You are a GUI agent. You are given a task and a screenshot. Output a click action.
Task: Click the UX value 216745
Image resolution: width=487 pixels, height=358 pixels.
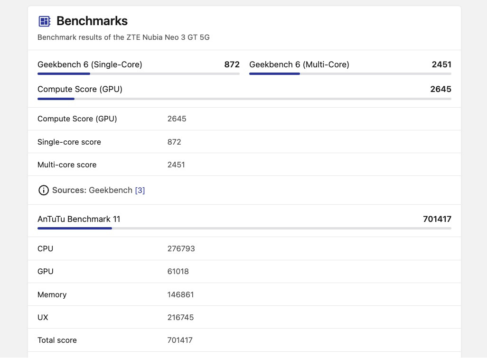click(x=180, y=317)
